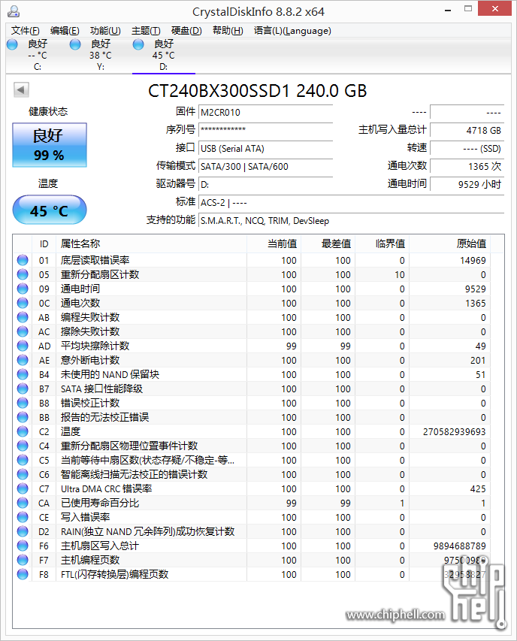Click status orb for F8 FTL 编程页数
517x641 pixels.
click(23, 574)
